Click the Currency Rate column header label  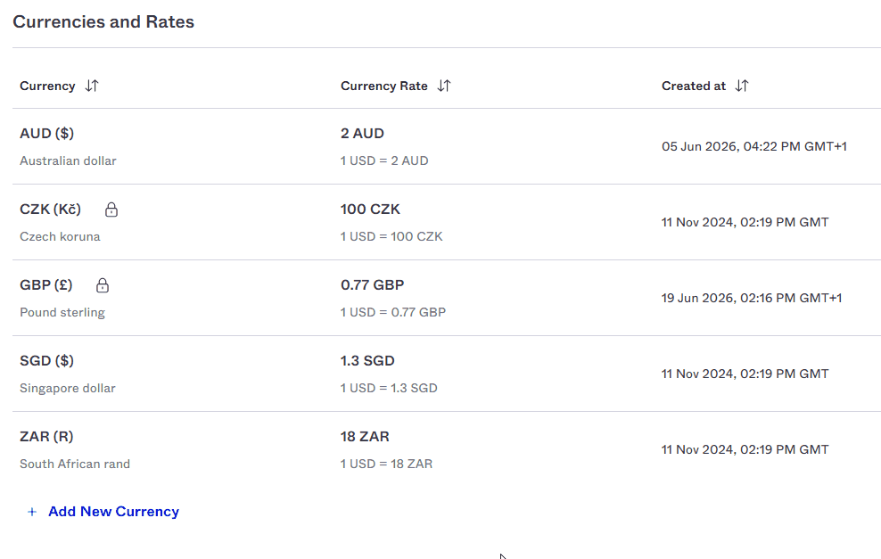(x=384, y=86)
